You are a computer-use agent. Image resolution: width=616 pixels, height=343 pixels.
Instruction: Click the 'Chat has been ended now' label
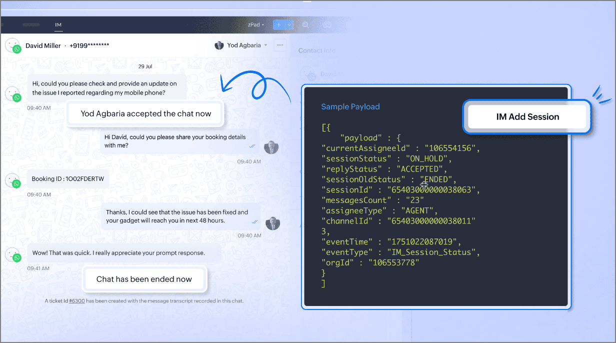pos(144,279)
